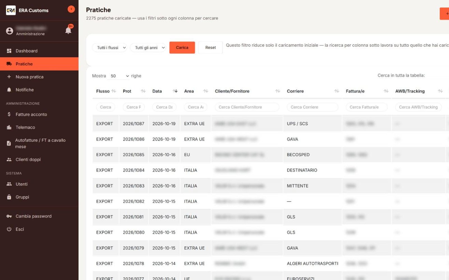Viewport: 449px width, 280px height.
Task: Click the ALGERI AUTOTRASPORTI carrier cell
Action: tap(312, 263)
